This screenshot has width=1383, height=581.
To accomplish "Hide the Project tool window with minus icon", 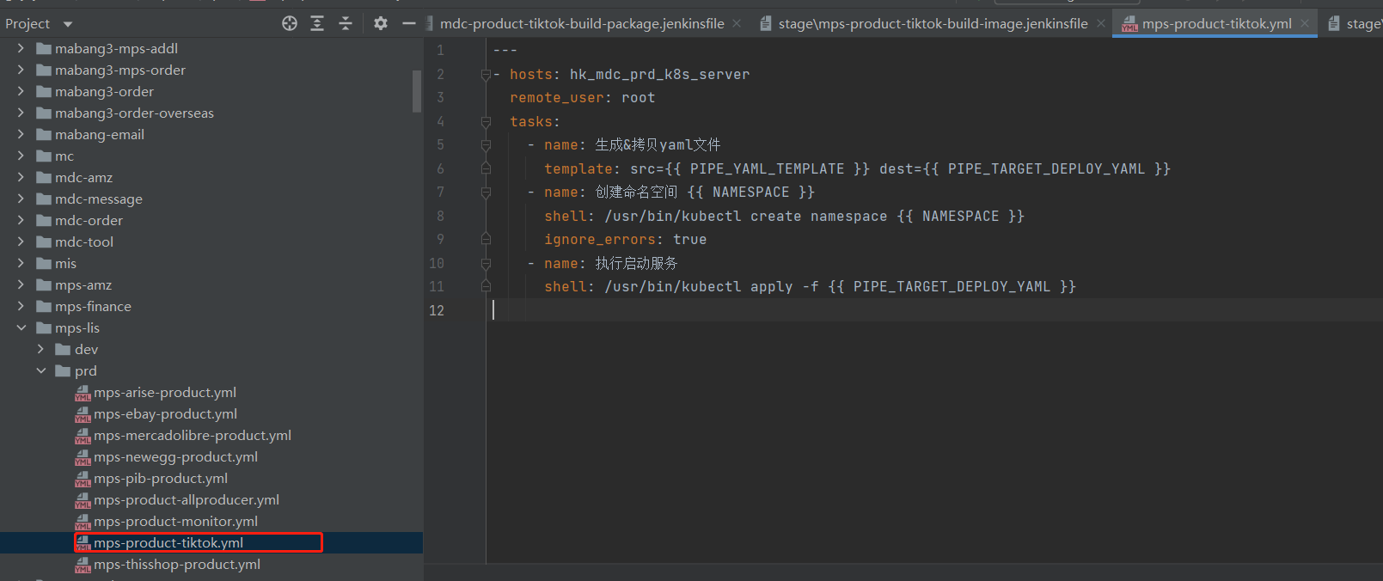I will coord(409,24).
